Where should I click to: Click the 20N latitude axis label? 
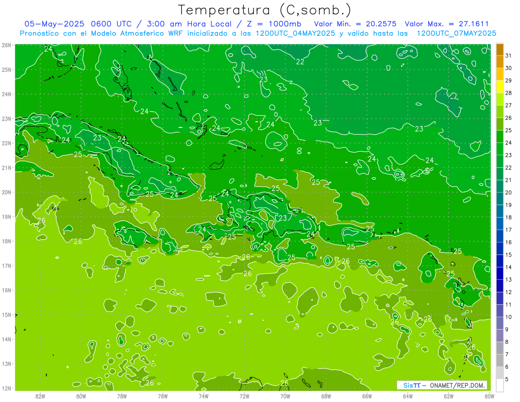(x=6, y=192)
